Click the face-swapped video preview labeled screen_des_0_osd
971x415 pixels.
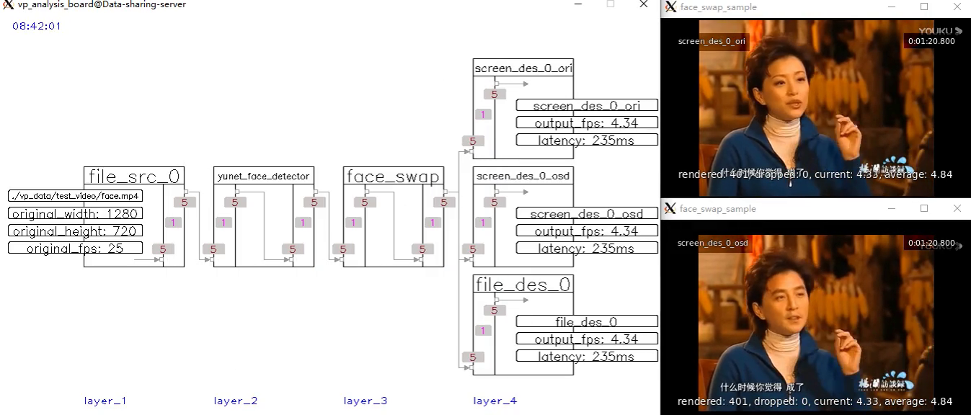pyautogui.click(x=815, y=317)
